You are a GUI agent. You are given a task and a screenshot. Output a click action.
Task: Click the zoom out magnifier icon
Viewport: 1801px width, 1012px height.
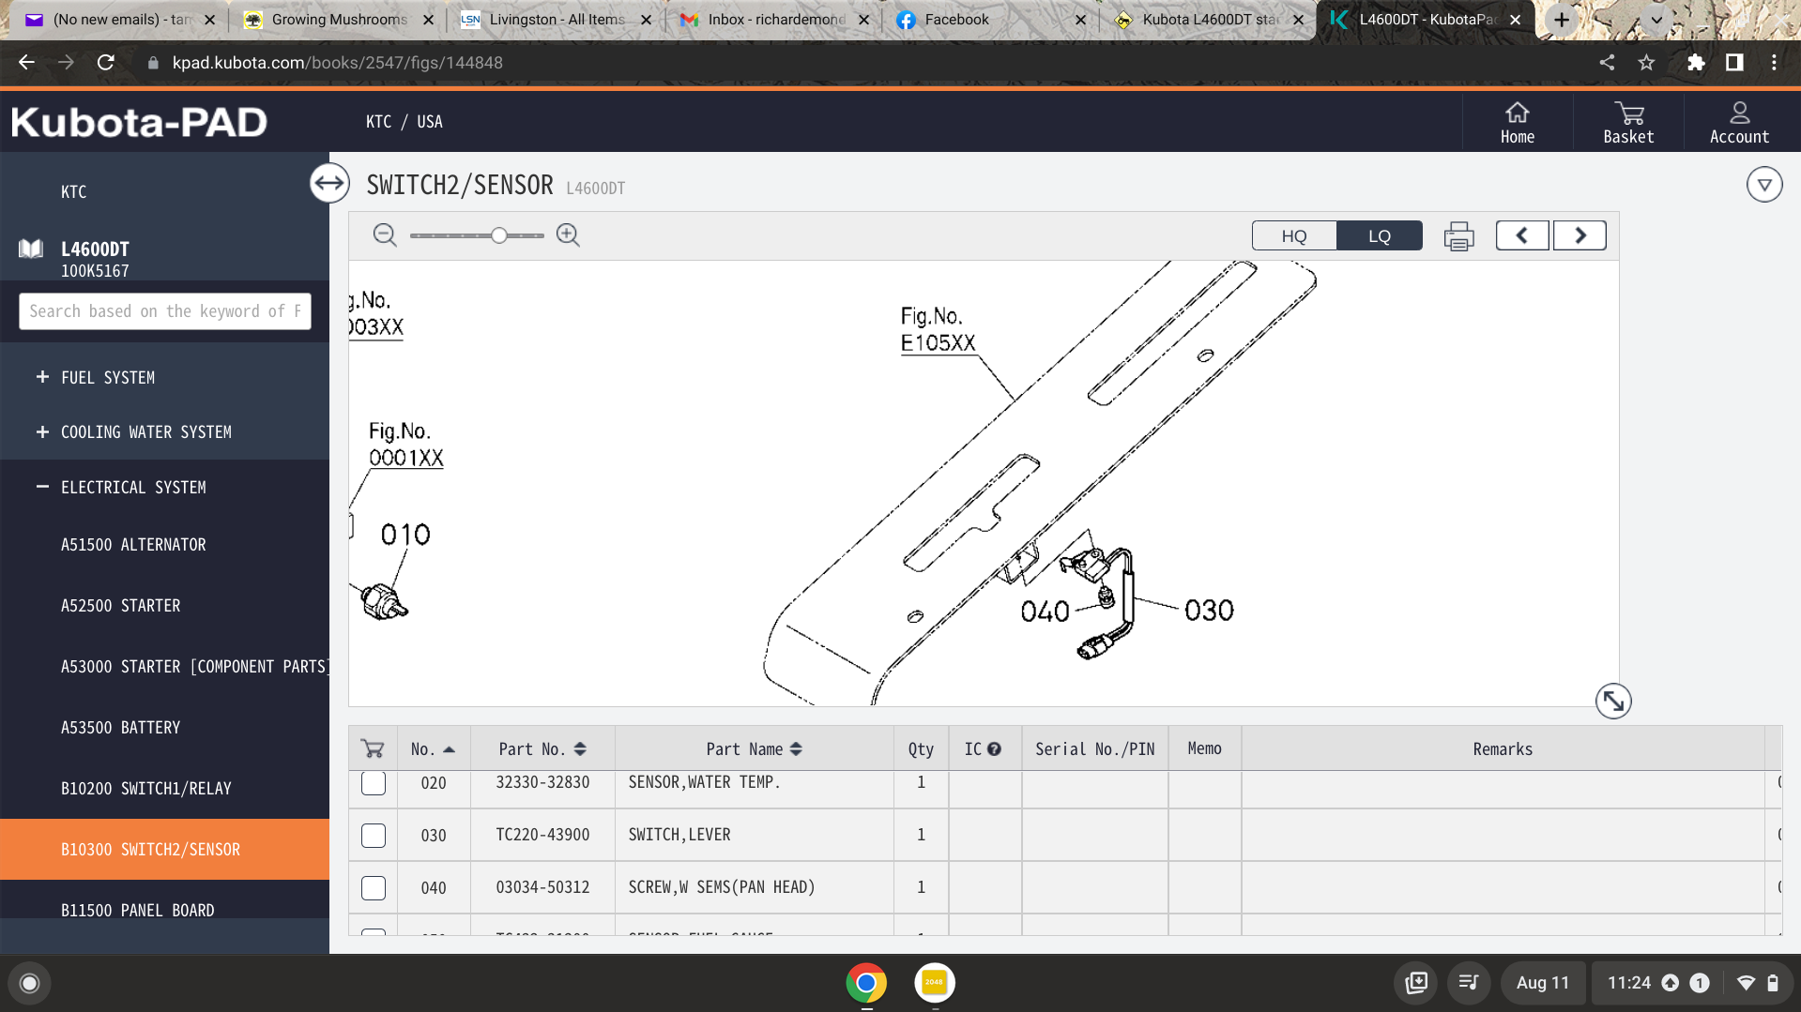[x=384, y=235]
